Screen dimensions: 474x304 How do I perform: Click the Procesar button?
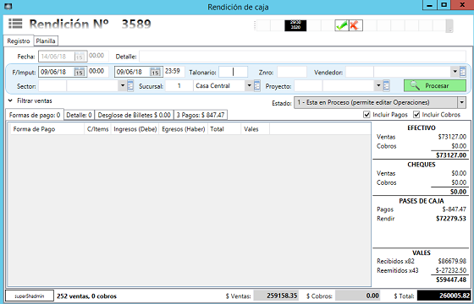point(435,85)
